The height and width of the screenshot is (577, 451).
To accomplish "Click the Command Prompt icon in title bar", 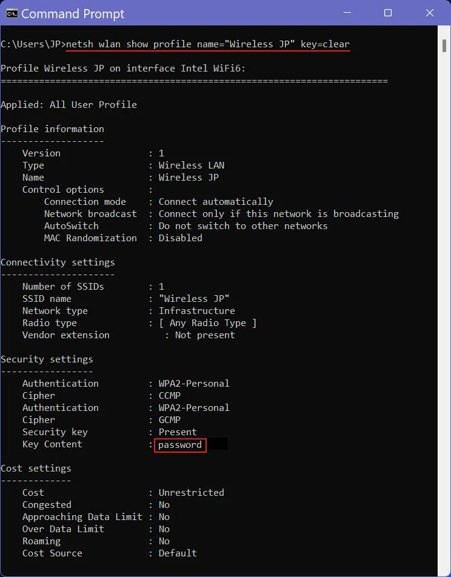I will pyautogui.click(x=12, y=13).
